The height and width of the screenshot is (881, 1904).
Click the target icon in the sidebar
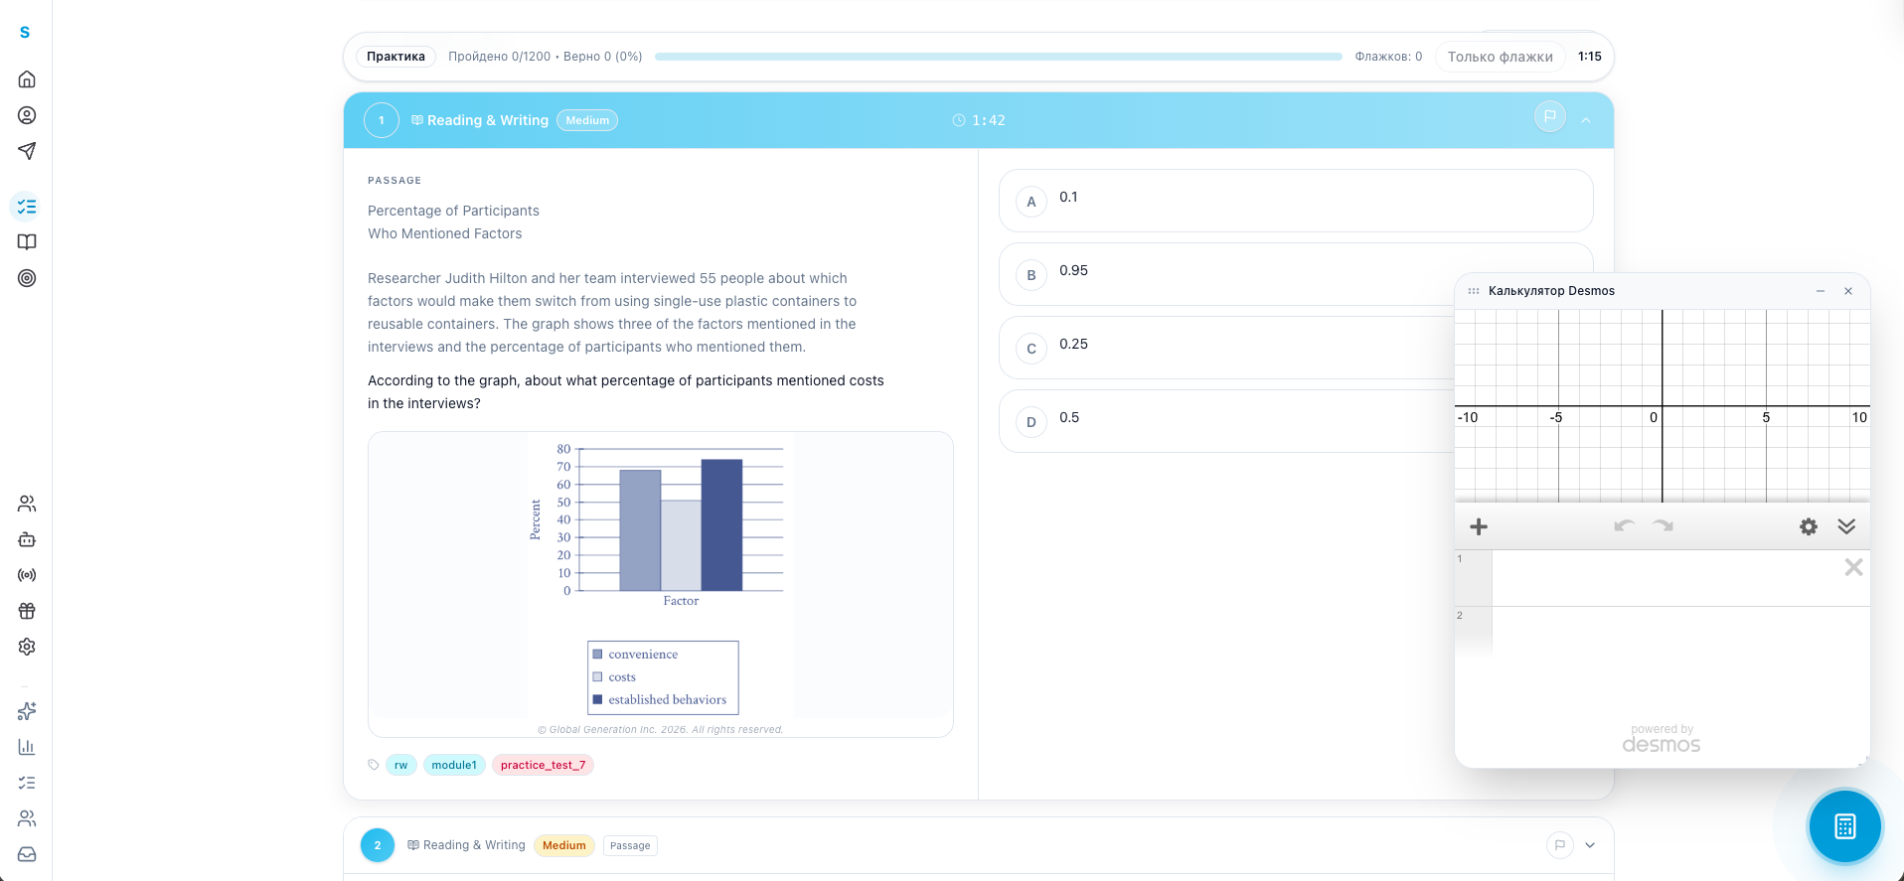(x=27, y=278)
